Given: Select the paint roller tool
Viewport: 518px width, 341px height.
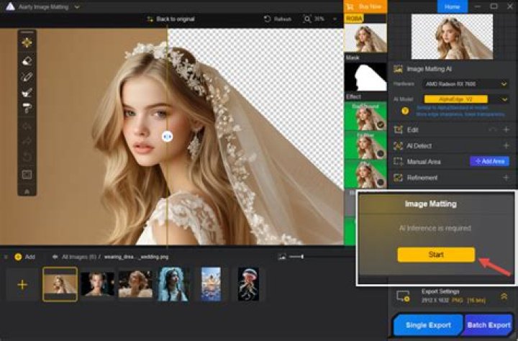Looking at the screenshot, I should tap(27, 108).
